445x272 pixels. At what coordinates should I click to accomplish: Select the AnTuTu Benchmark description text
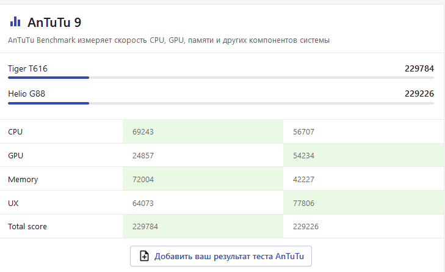(168, 40)
